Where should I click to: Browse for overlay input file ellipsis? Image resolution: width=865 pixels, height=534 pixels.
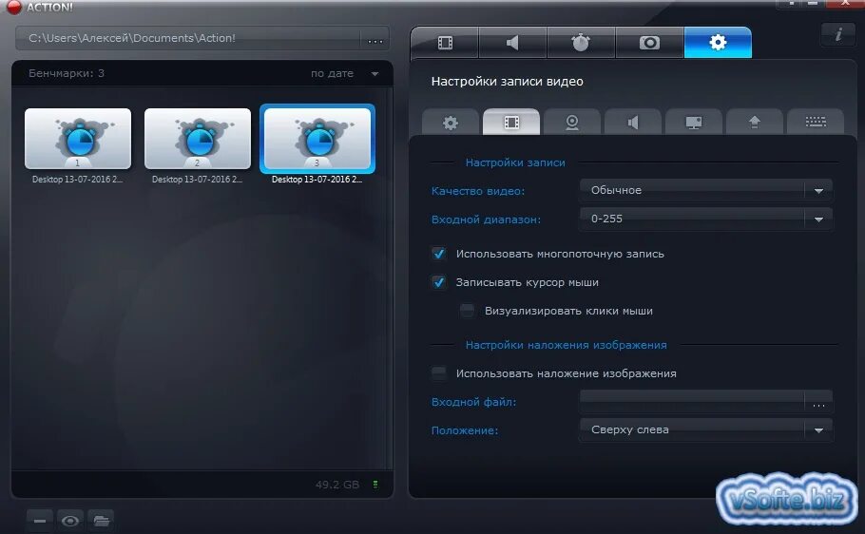pyautogui.click(x=818, y=403)
